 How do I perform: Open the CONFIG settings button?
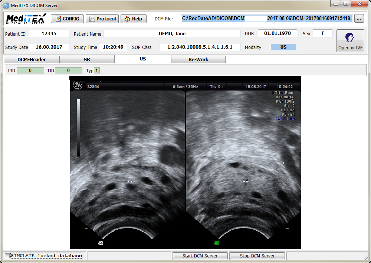pyautogui.click(x=67, y=19)
